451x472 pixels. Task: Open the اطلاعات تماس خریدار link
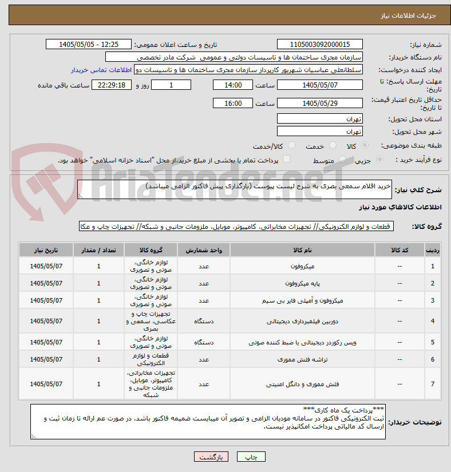(x=101, y=70)
